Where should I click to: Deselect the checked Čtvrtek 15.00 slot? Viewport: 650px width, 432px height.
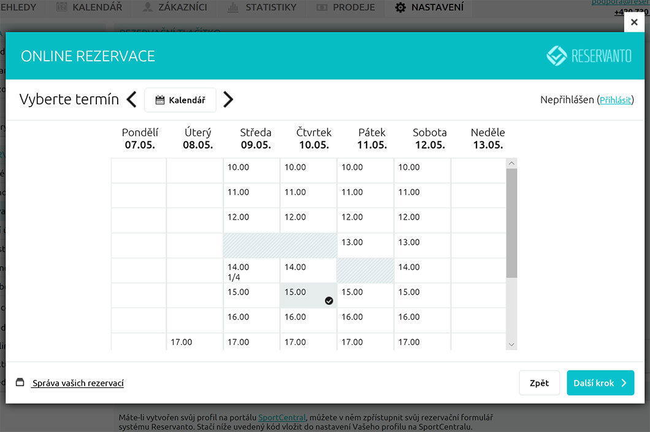tap(308, 295)
